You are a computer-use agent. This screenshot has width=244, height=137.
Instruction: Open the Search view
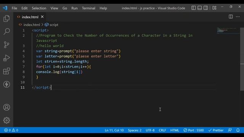(x=6, y=32)
